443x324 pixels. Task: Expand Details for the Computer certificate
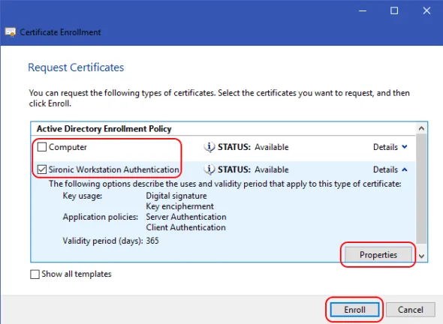pos(390,147)
